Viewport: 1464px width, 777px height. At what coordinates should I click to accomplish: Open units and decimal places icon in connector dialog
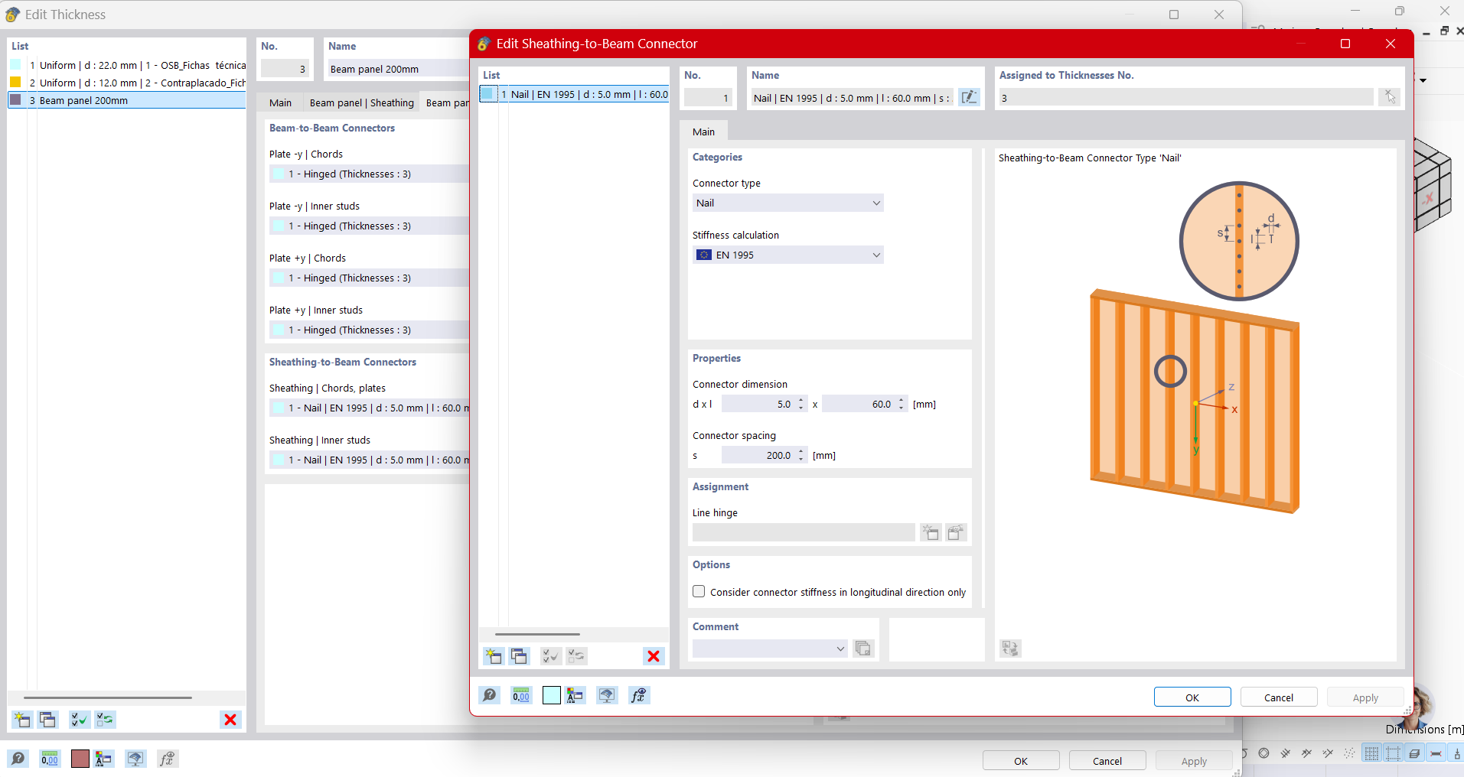[521, 695]
